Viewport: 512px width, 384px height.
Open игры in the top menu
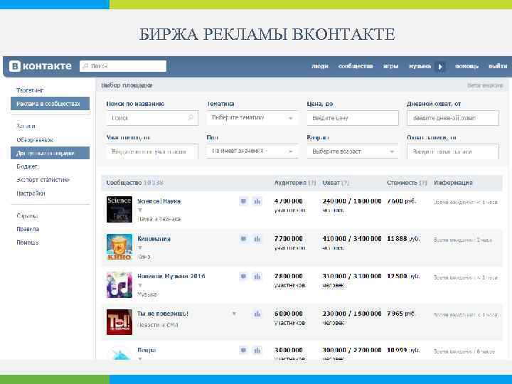pos(390,66)
